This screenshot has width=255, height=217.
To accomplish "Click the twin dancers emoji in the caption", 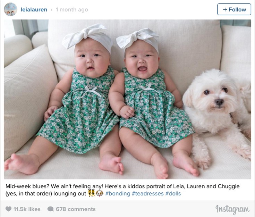I will tap(92, 193).
